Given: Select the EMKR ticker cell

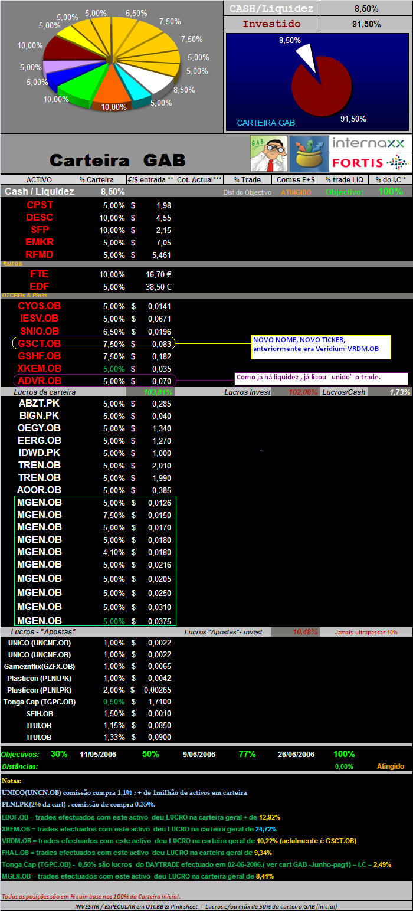Looking at the screenshot, I should pyautogui.click(x=40, y=242).
